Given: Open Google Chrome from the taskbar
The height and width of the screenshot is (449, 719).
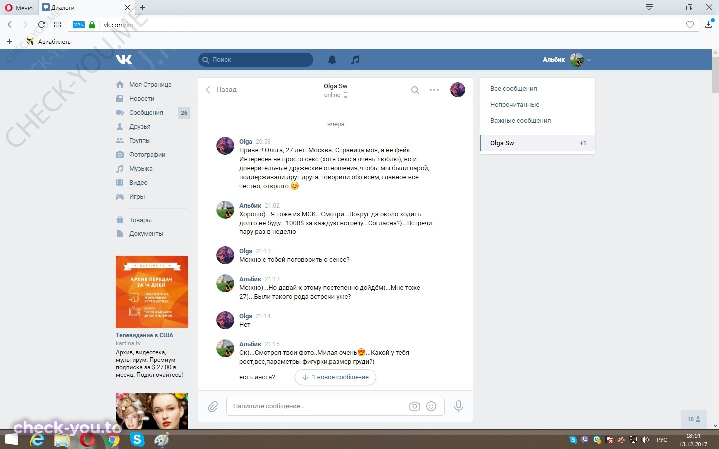Looking at the screenshot, I should 112,440.
